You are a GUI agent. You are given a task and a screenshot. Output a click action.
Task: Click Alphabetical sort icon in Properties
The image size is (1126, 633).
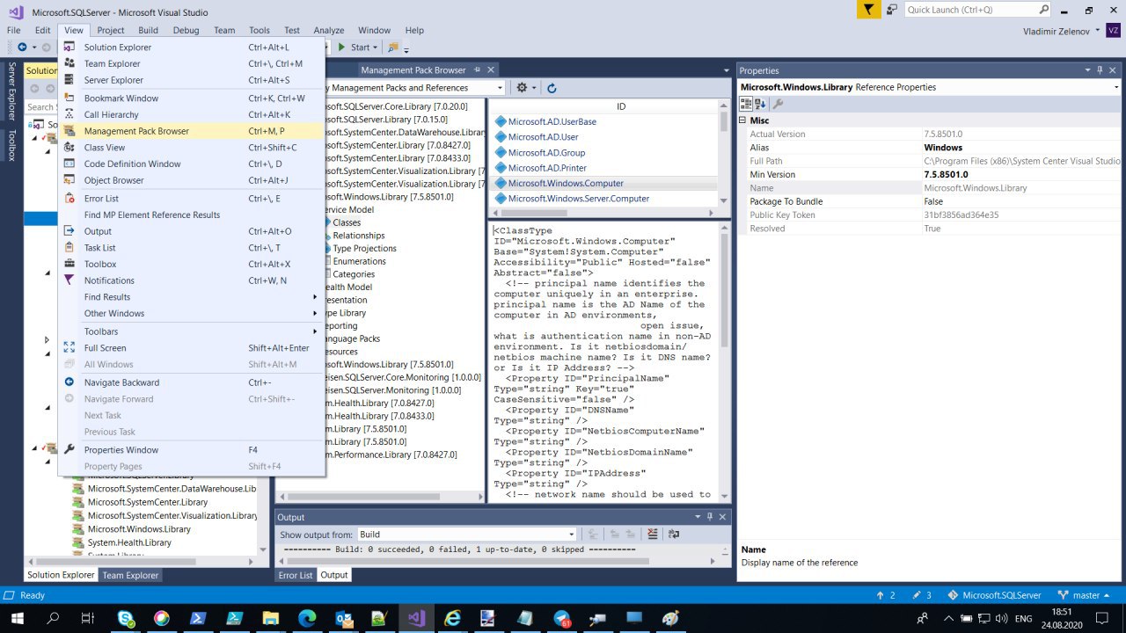tap(761, 104)
